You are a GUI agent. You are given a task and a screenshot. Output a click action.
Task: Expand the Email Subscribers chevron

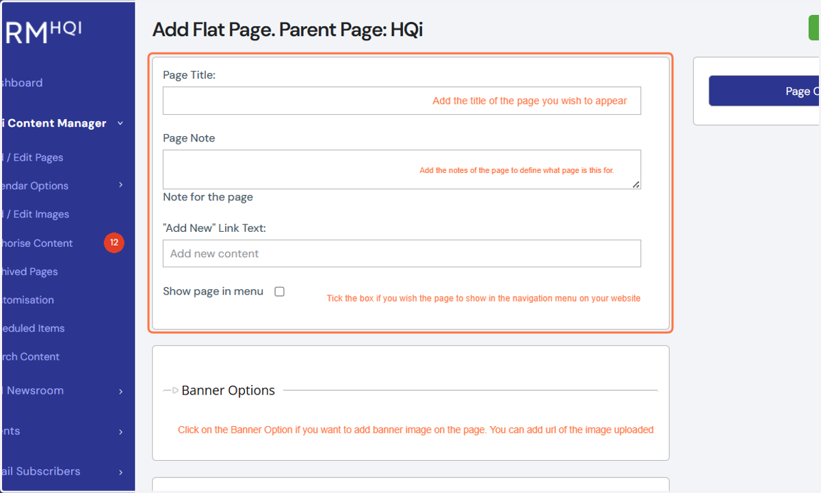point(120,472)
